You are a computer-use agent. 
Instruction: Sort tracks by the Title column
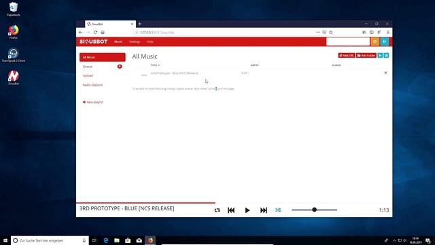155,65
